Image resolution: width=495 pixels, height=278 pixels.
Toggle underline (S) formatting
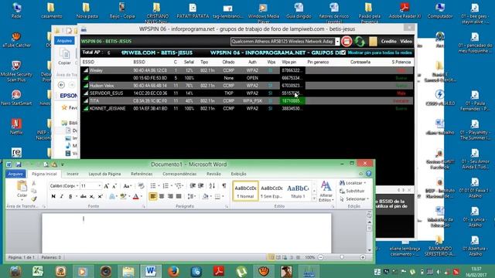(x=70, y=196)
